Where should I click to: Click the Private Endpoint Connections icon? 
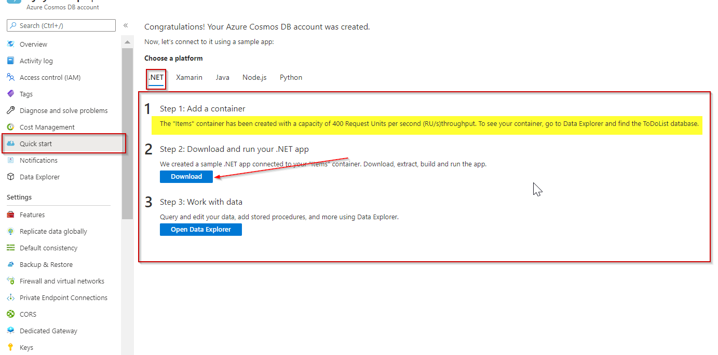point(10,298)
